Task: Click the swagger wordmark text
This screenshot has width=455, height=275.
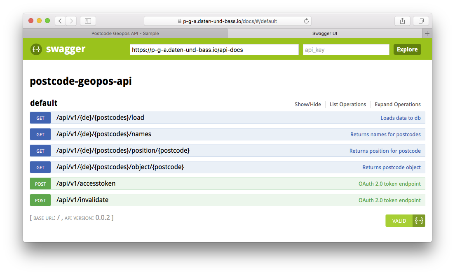Action: pos(66,49)
